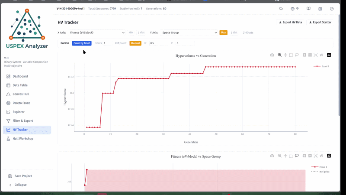Image resolution: width=346 pixels, height=195 pixels.
Task: Click the page vertical scrollbar
Action: (339, 65)
